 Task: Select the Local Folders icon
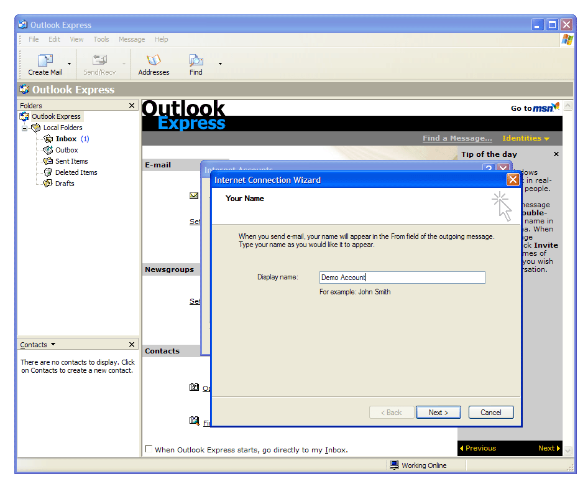click(x=35, y=128)
